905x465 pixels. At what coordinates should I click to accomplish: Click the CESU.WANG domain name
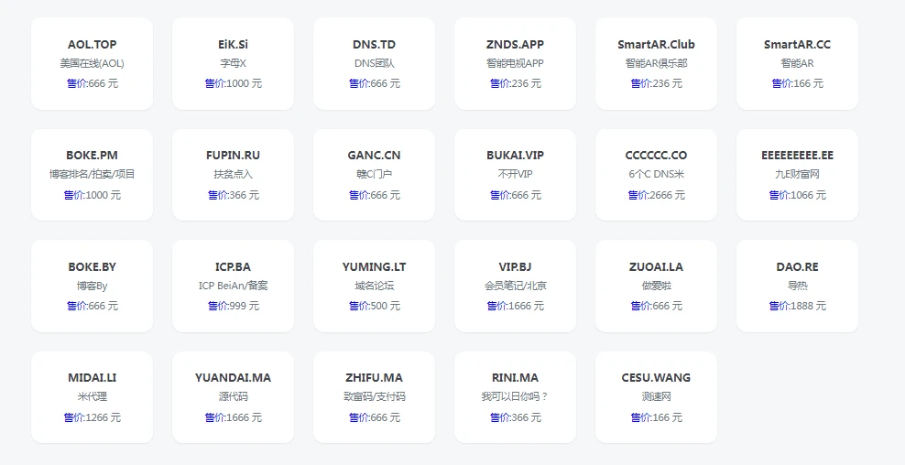pos(656,378)
